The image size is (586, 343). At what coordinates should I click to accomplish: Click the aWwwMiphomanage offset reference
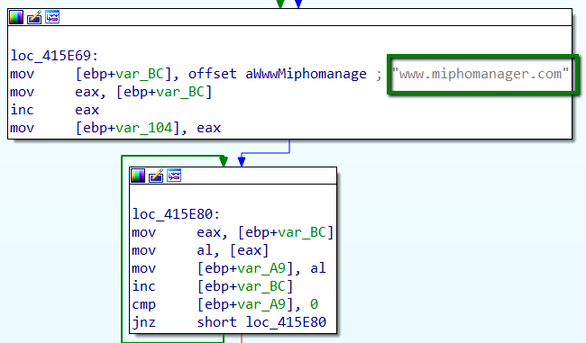(306, 74)
